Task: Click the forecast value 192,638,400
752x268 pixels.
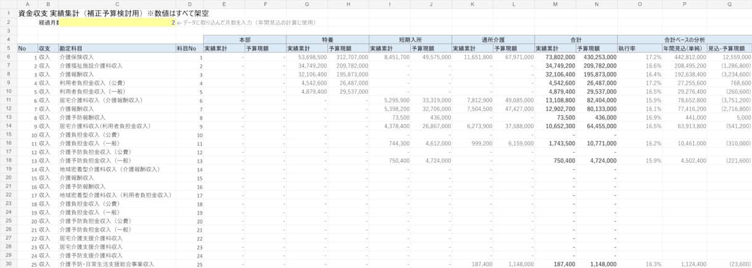Action: click(690, 74)
